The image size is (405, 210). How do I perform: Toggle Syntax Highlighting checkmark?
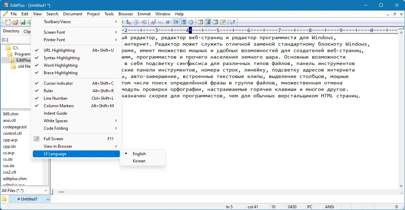coord(76,58)
